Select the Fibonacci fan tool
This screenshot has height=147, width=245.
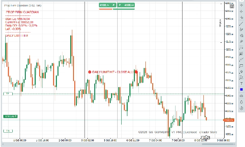click(x=241, y=53)
